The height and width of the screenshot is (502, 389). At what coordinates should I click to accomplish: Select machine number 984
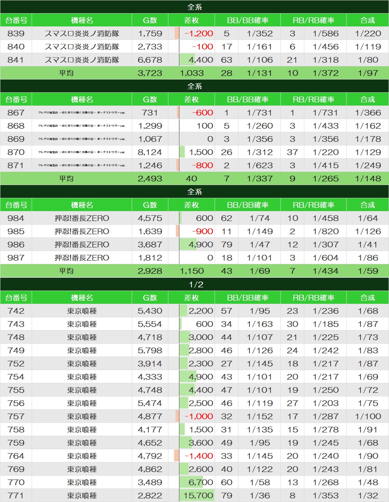[16, 218]
